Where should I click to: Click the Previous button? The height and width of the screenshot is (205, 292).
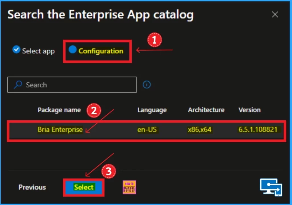pyautogui.click(x=32, y=187)
